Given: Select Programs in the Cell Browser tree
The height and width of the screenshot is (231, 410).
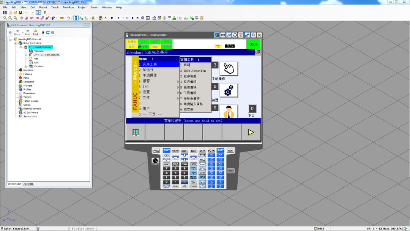Looking at the screenshot, I should click(x=38, y=51).
